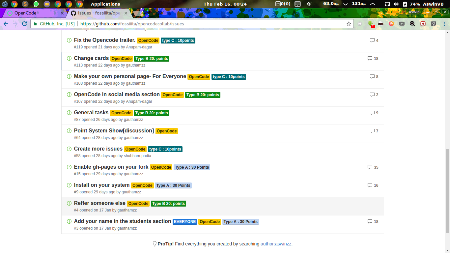The width and height of the screenshot is (450, 253).
Task: Click the lightbulb extension icon
Action: (x=434, y=24)
